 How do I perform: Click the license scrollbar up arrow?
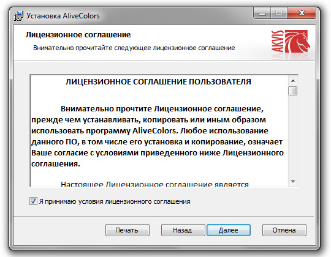point(293,81)
